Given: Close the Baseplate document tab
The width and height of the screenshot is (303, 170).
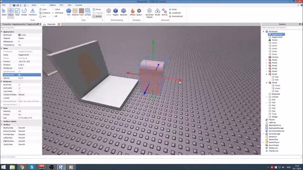Looking at the screenshot, I should (x=59, y=24).
